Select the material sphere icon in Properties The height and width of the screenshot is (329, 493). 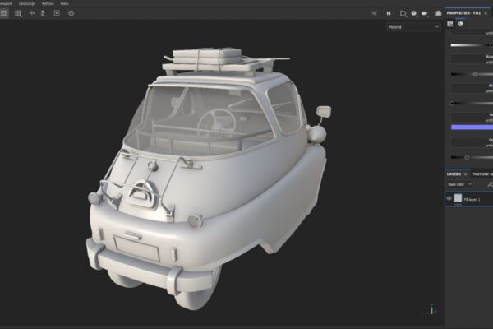click(x=460, y=24)
